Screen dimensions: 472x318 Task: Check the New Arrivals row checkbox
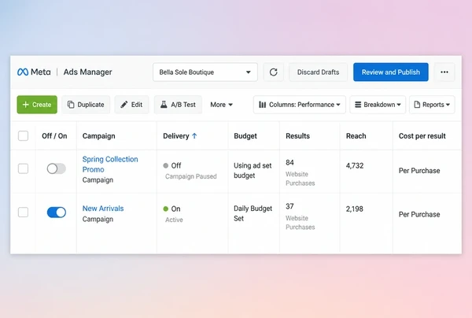pyautogui.click(x=23, y=213)
